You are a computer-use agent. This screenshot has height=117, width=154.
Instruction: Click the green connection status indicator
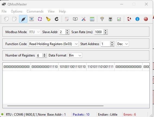pyautogui.click(x=2, y=114)
